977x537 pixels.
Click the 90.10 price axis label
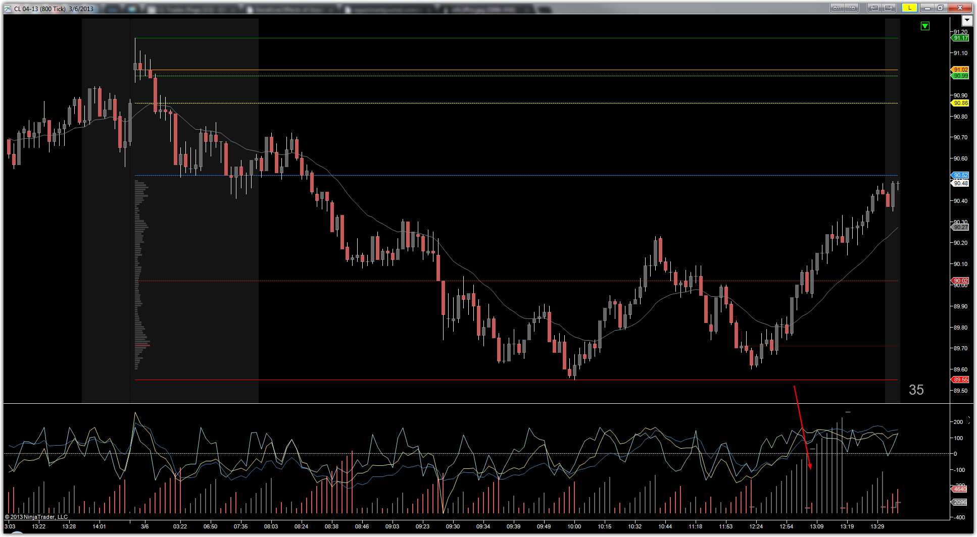coord(960,264)
